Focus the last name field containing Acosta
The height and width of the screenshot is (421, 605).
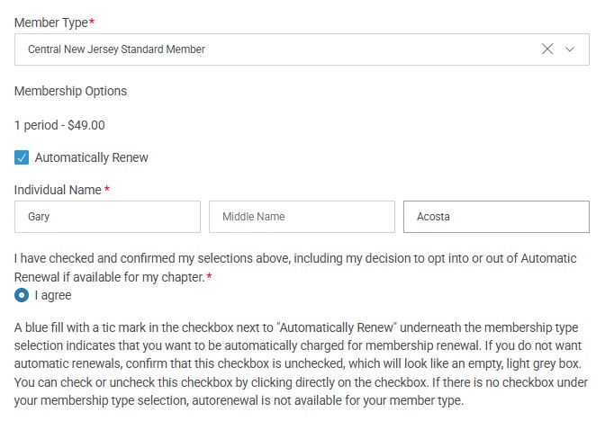coord(496,217)
